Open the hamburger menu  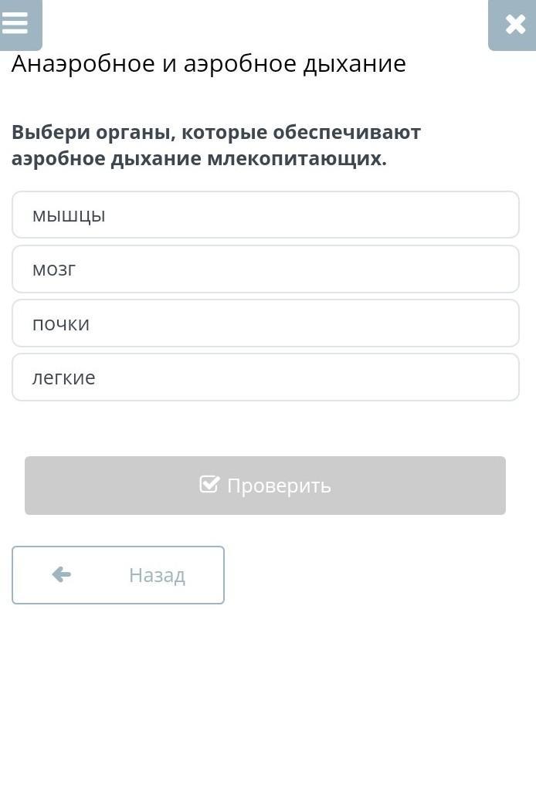(x=16, y=23)
